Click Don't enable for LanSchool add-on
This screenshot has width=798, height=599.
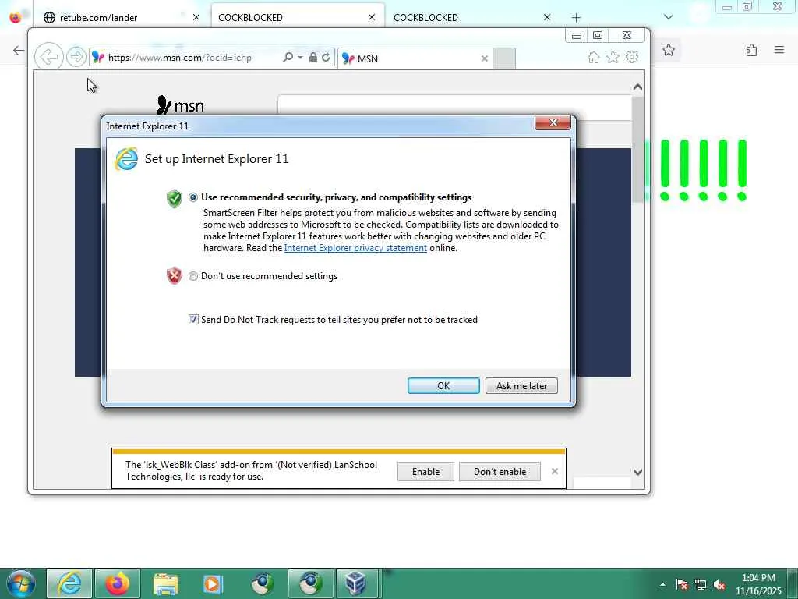click(500, 472)
